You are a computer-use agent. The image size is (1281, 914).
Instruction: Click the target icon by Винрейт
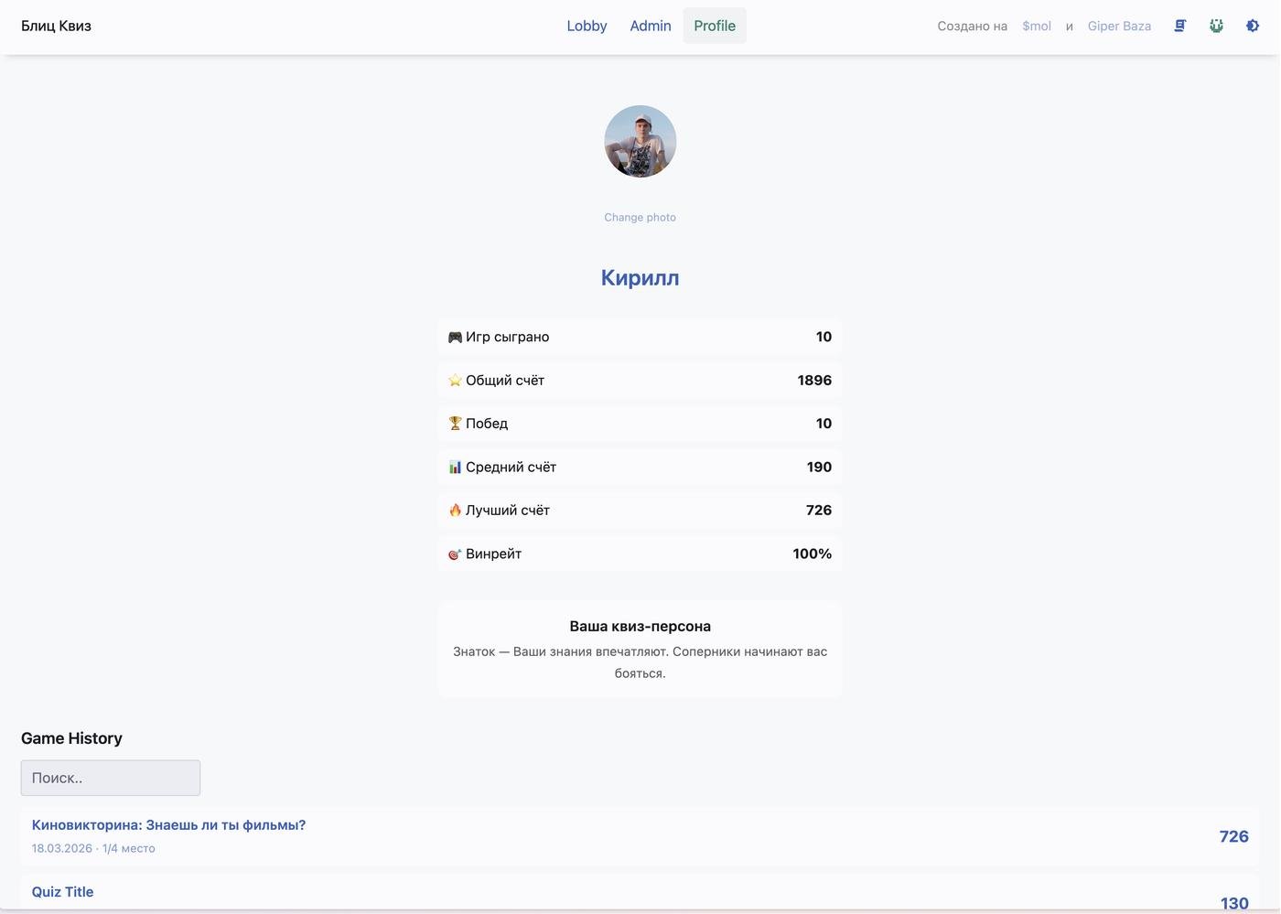click(455, 554)
